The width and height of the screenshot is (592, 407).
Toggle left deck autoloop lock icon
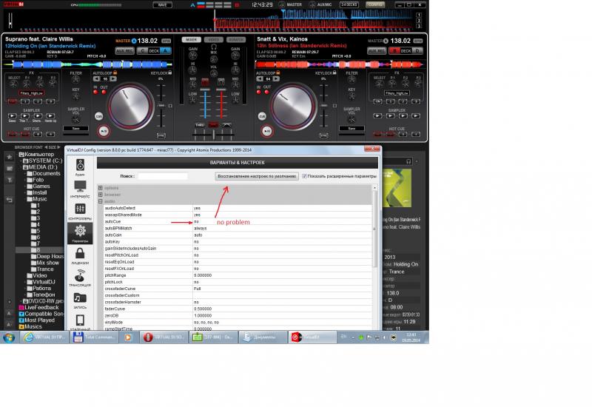(115, 73)
